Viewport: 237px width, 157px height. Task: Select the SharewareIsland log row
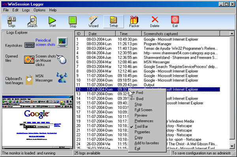tap(148, 57)
